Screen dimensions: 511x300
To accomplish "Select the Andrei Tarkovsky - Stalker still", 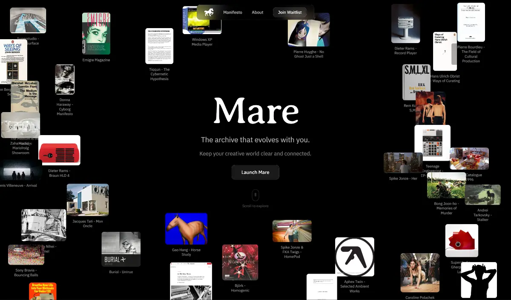I will (483, 194).
